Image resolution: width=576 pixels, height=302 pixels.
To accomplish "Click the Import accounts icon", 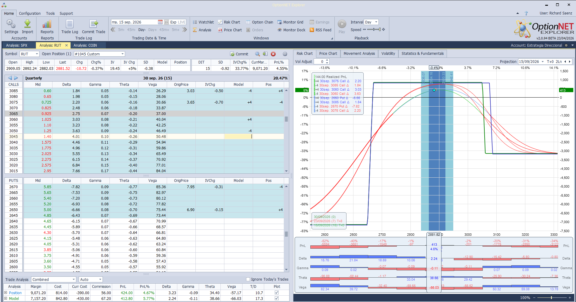I will (x=27, y=26).
